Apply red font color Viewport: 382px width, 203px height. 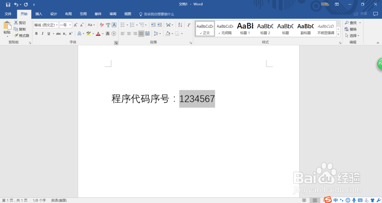pyautogui.click(x=98, y=34)
